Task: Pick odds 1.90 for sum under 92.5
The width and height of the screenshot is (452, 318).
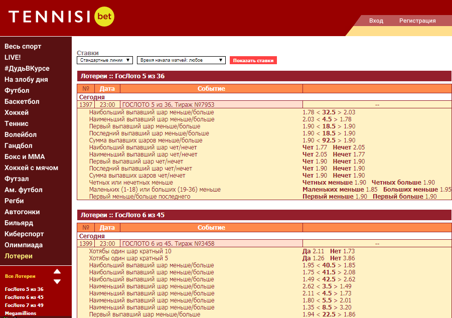Action: click(308, 140)
